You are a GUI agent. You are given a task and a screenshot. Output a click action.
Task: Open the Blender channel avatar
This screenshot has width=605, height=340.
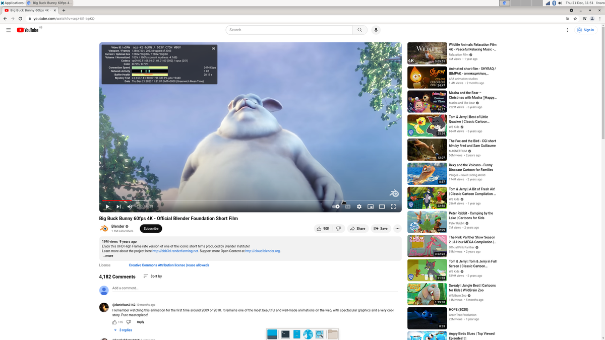point(104,228)
